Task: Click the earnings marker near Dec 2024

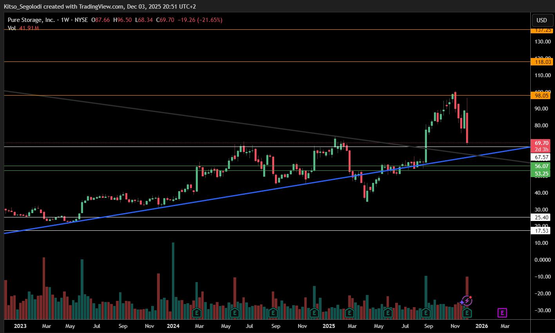Action: tap(314, 313)
